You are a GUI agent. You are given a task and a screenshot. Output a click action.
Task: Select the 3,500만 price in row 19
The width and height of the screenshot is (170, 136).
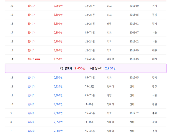tap(58, 15)
